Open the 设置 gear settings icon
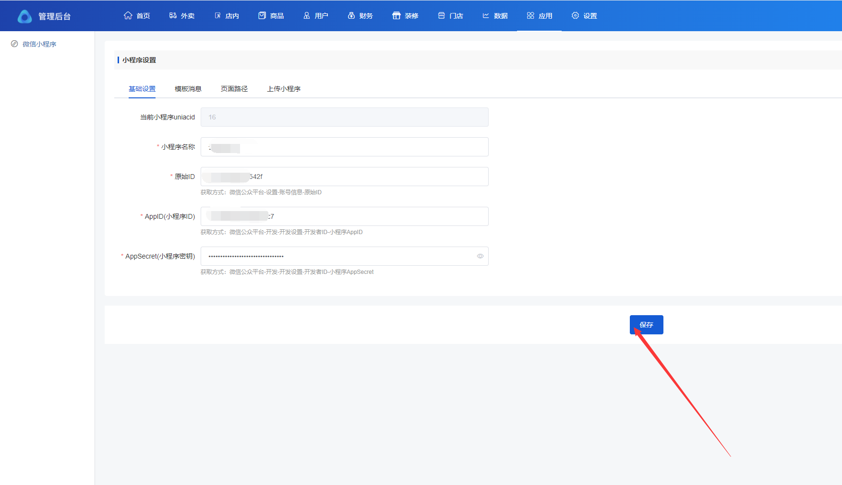This screenshot has height=485, width=842. [575, 15]
